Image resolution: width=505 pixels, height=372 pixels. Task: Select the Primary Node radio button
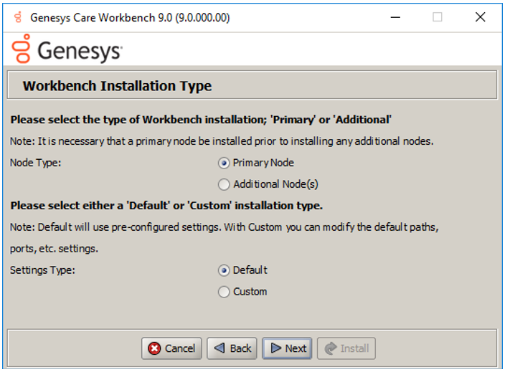pos(224,163)
